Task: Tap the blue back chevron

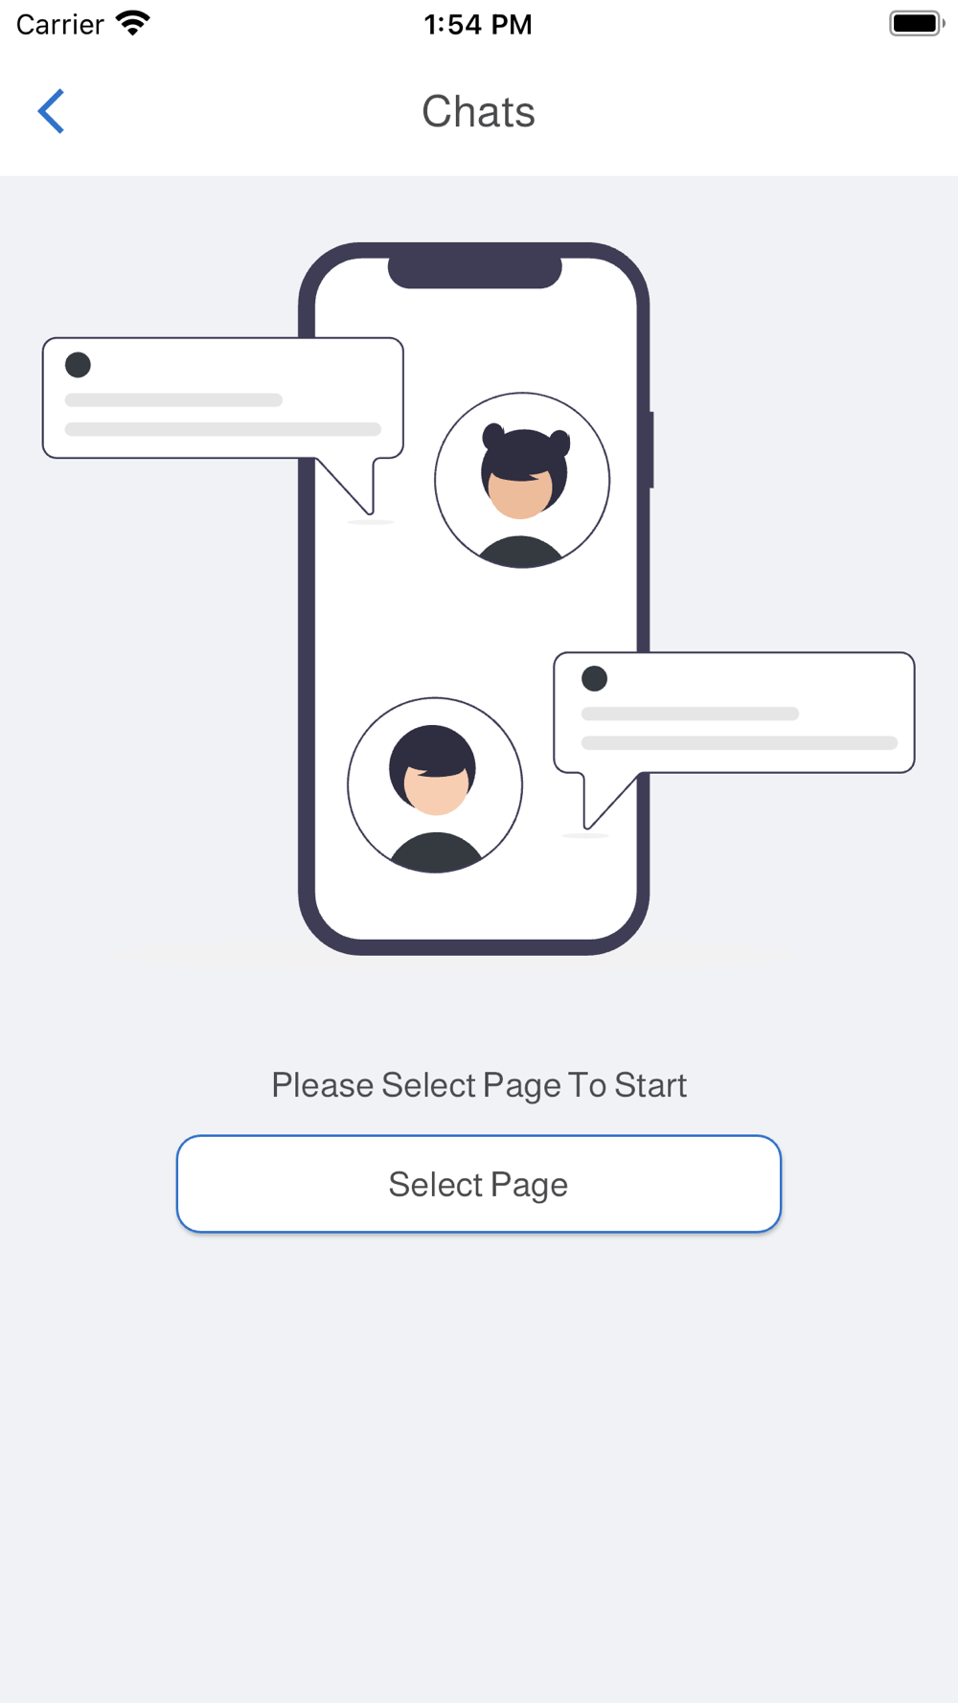Action: [52, 111]
